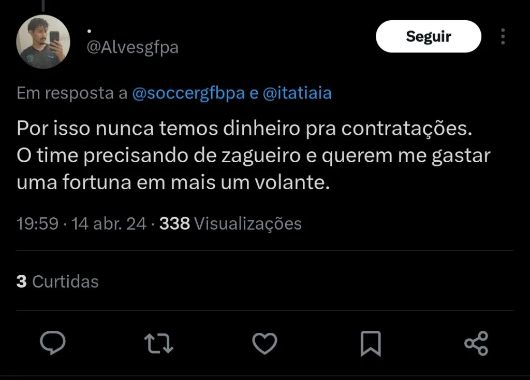Open the profile picture of @Alvesgfpa
The width and height of the screenshot is (530, 380).
tap(43, 42)
